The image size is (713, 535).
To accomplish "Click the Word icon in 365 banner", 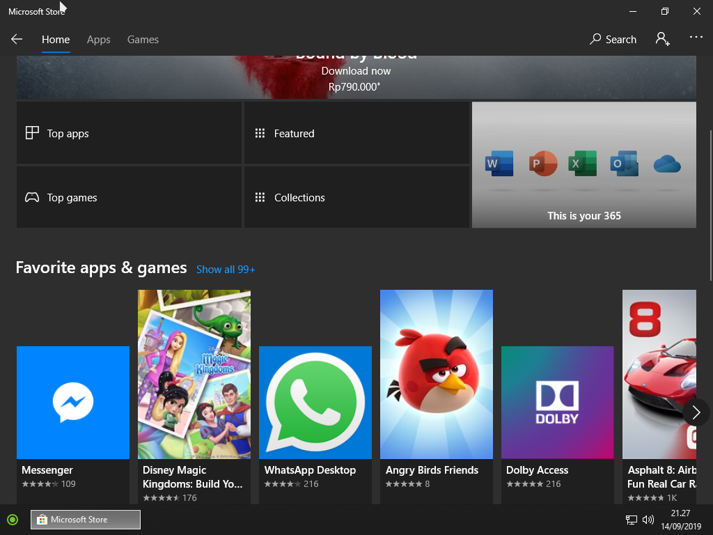I will click(499, 163).
